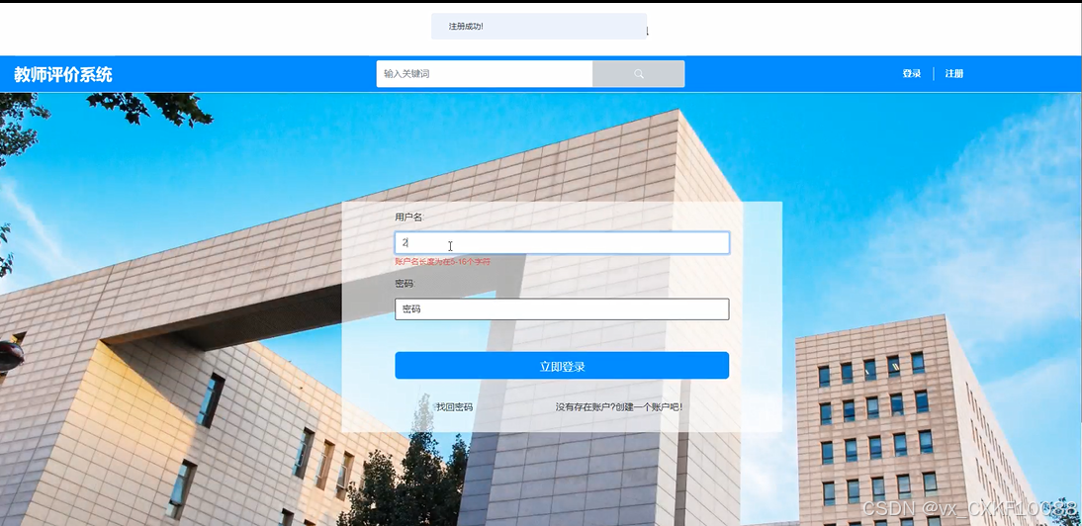
Task: Click the magnifier search icon button
Action: 638,74
